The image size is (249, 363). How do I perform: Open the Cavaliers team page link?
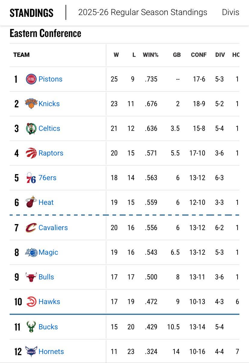53,228
